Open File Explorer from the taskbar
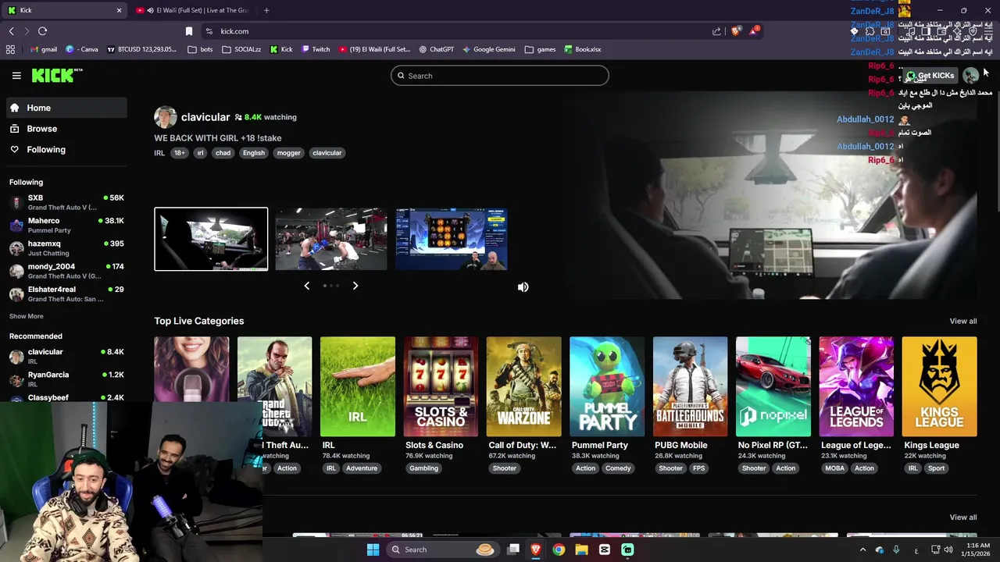 coord(581,550)
